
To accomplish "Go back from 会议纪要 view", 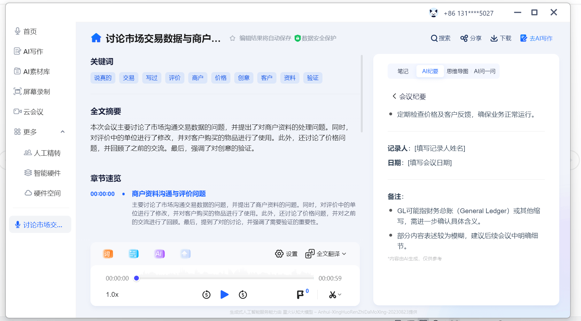I will point(394,96).
